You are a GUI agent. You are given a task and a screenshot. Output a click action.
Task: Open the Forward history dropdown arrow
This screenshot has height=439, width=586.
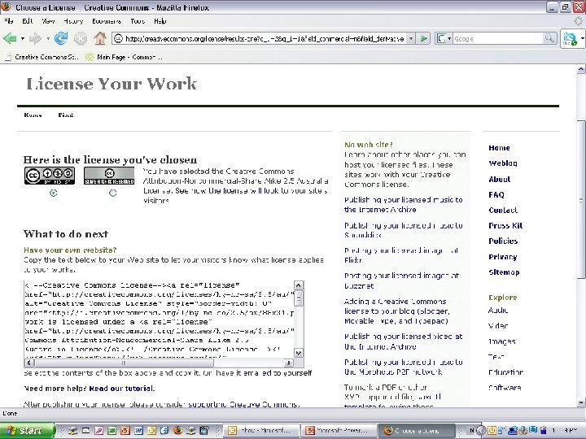[48, 38]
